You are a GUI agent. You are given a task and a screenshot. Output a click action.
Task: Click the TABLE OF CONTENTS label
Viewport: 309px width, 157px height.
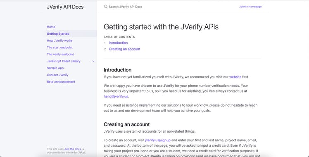[119, 37]
